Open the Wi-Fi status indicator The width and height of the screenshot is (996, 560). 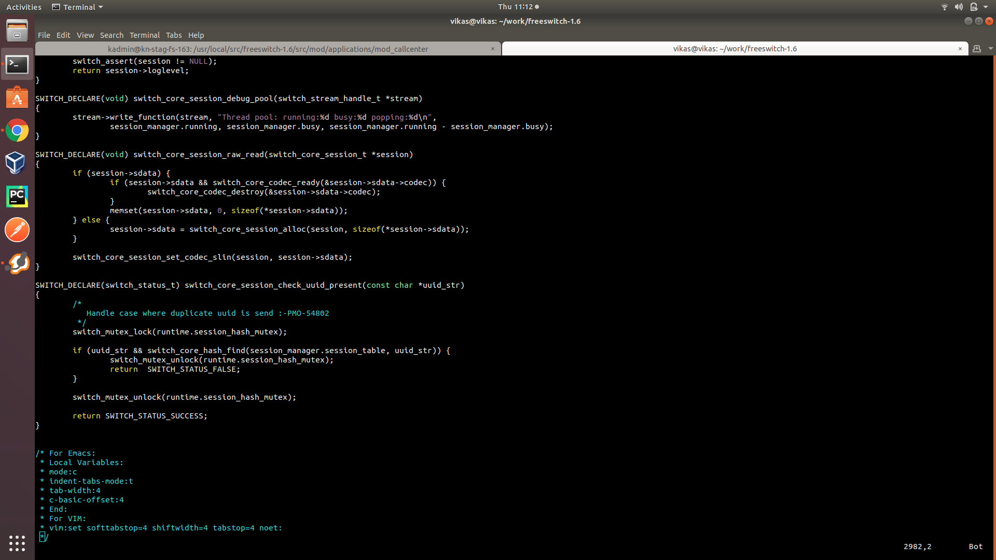pyautogui.click(x=944, y=7)
